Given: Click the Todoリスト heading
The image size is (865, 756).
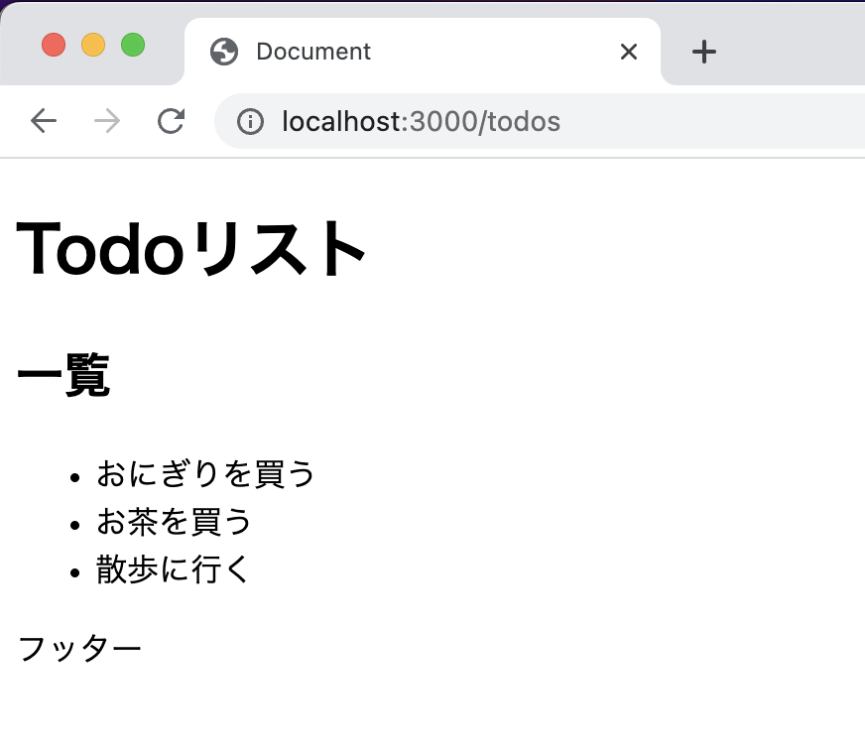Looking at the screenshot, I should click(190, 248).
